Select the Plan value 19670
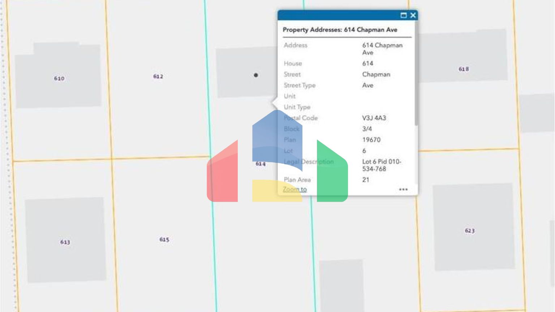 pyautogui.click(x=371, y=140)
